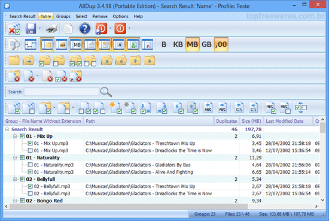Open the Groups menu
Viewport: 329px width, 221px height.
pos(63,16)
